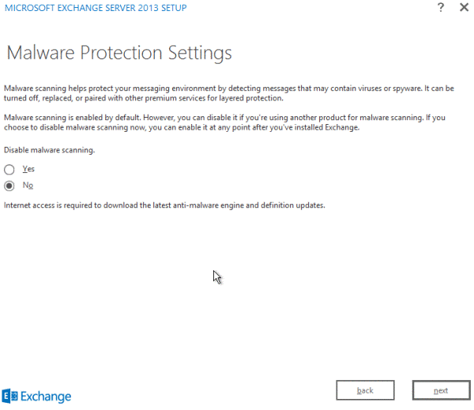This screenshot has height=410, width=474.
Task: Close the Exchange Server 2013 Setup window
Action: click(x=464, y=7)
